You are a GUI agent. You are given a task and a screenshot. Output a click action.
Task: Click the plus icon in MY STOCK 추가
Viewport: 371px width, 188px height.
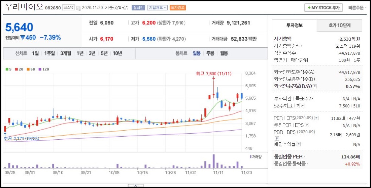309,8
